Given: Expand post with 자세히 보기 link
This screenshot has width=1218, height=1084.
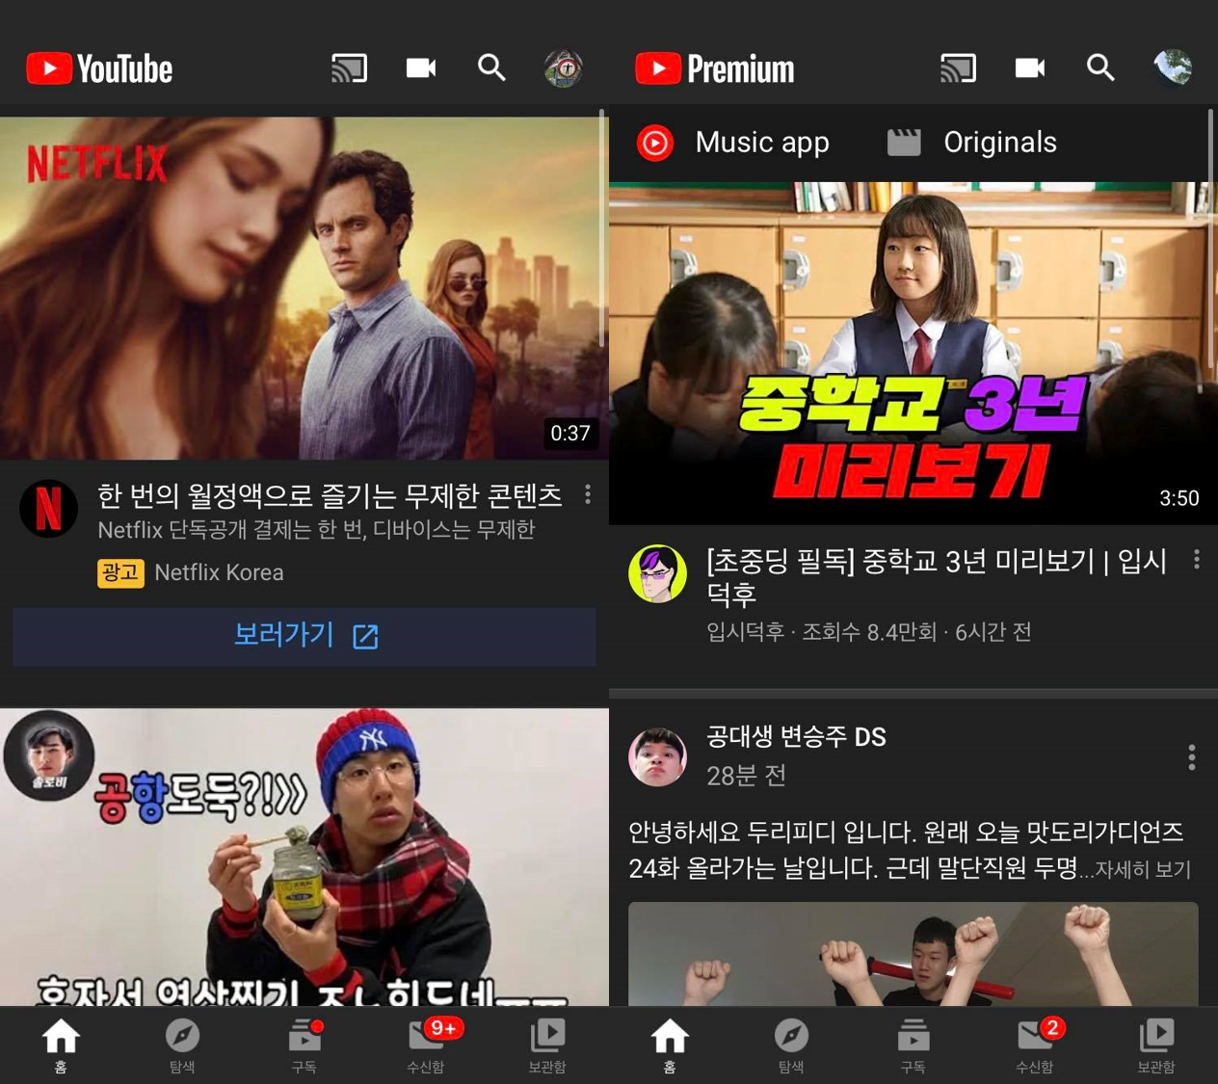Looking at the screenshot, I should tap(1143, 870).
